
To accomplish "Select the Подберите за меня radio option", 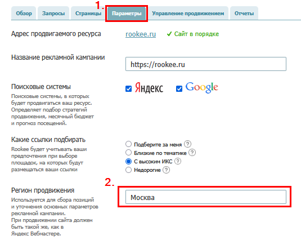I will click(x=128, y=144).
